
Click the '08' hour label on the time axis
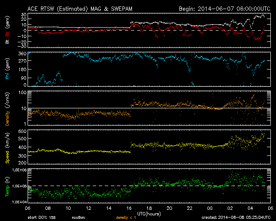pyautogui.click(x=48, y=208)
